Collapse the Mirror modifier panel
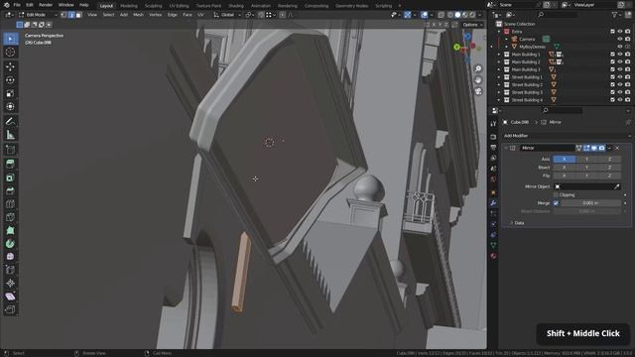635x357 pixels. point(506,148)
